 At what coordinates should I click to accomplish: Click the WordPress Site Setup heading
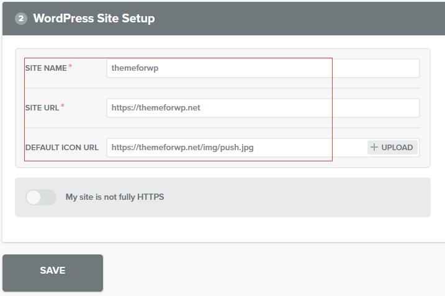tap(94, 19)
